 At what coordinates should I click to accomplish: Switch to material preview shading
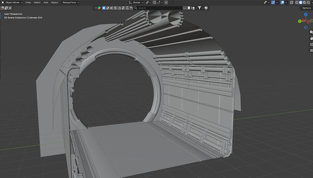click(304, 3)
